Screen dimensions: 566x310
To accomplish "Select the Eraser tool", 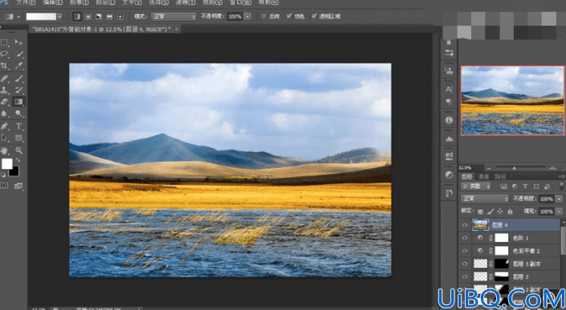I will 4,102.
